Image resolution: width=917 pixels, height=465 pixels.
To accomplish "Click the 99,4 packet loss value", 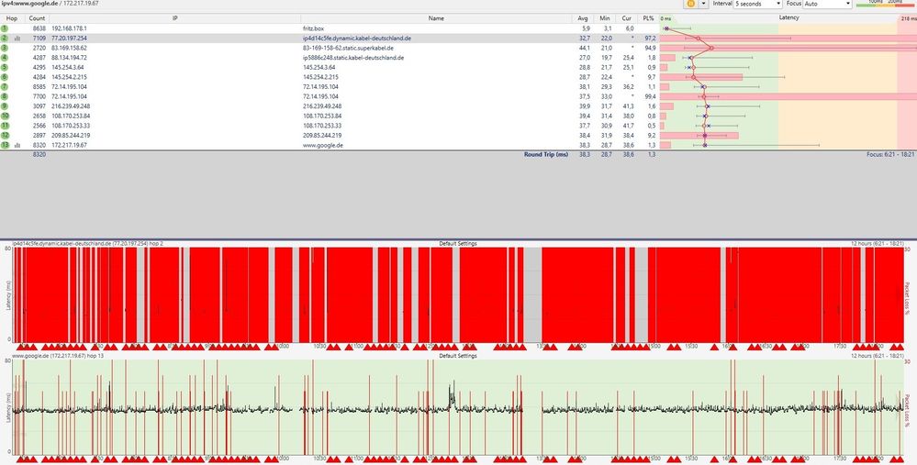I will click(649, 96).
